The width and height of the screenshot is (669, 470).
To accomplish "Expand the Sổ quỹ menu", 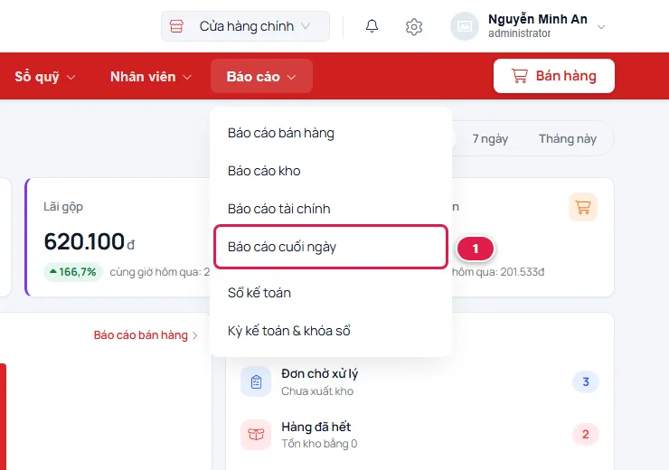I will tap(45, 77).
